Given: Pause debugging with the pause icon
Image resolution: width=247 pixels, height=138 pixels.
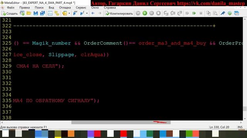Looking at the screenshot, I should coord(152,13).
